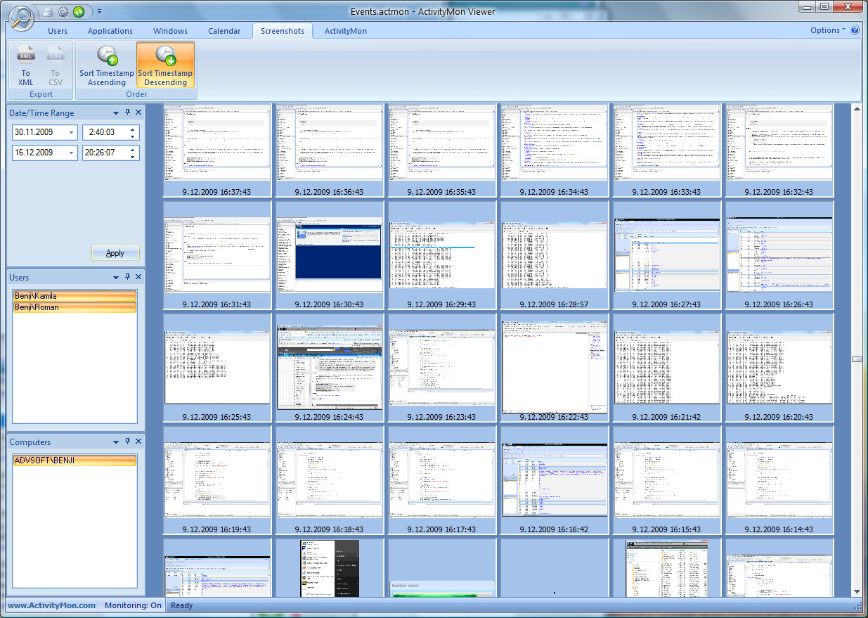Sort Timestamp Ascending
The image size is (868, 618).
coord(107,65)
